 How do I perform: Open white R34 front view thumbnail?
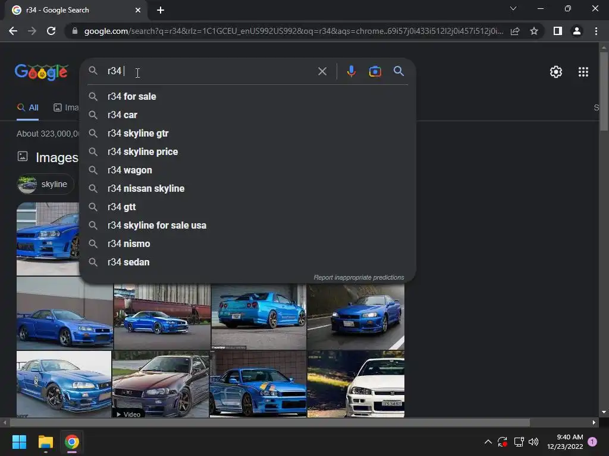point(356,384)
